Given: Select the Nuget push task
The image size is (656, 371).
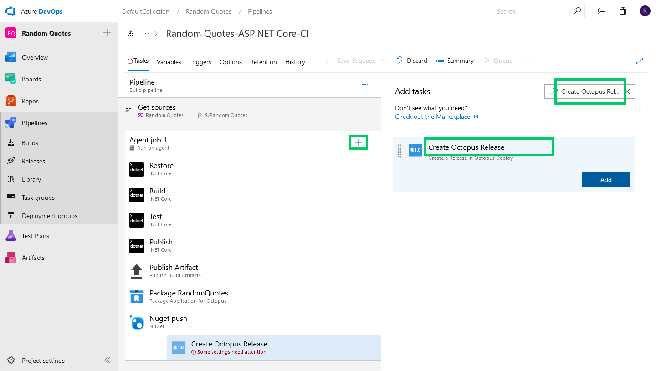Looking at the screenshot, I should [253, 322].
